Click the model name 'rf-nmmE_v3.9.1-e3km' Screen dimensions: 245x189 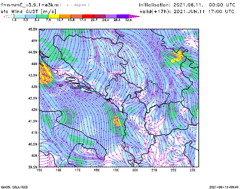(29, 5)
